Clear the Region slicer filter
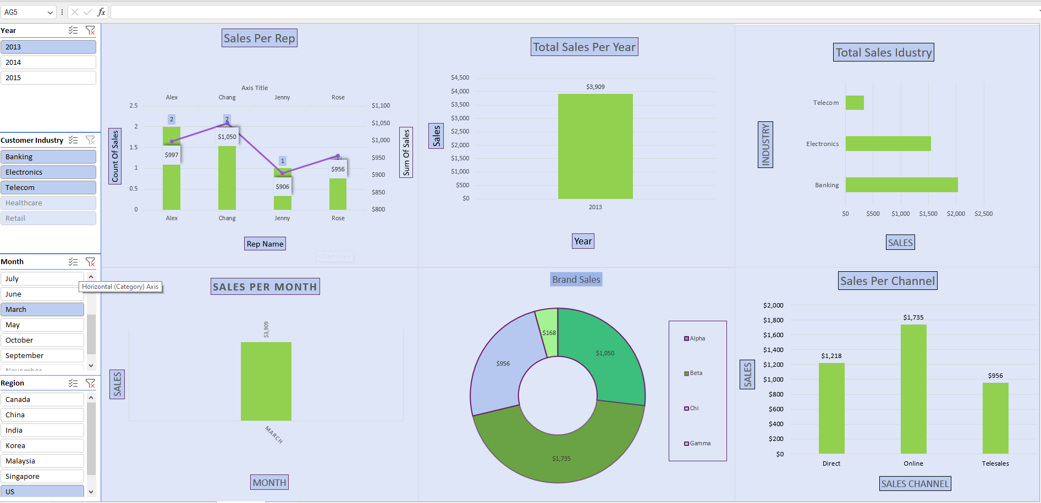Viewport: 1041px width, 503px height. [91, 383]
